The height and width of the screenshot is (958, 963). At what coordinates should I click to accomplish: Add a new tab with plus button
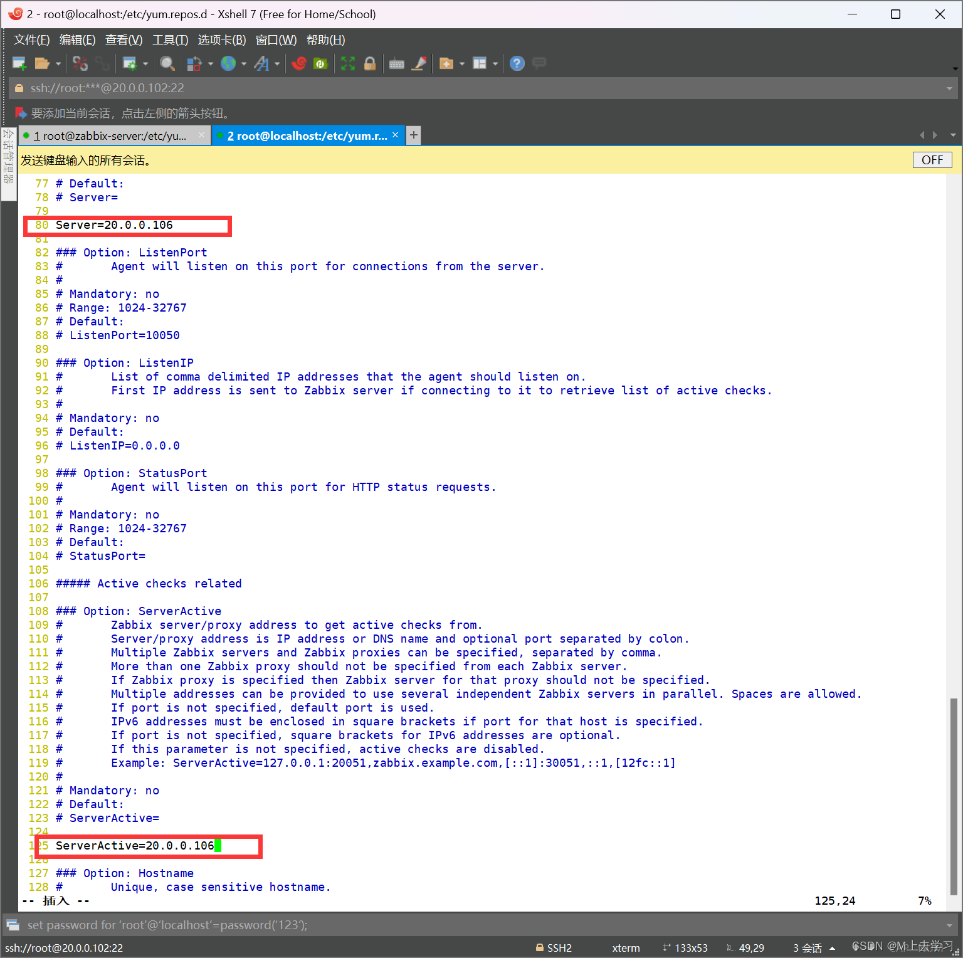413,135
